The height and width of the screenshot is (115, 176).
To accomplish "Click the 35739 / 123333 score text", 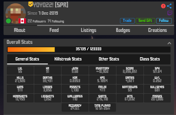I will coord(88,49).
